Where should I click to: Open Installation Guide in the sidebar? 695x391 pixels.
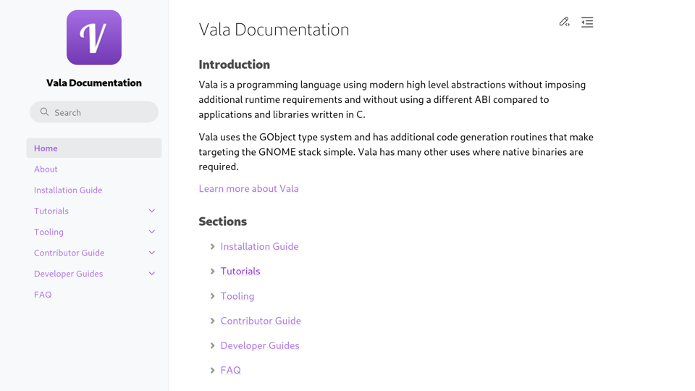pos(68,190)
